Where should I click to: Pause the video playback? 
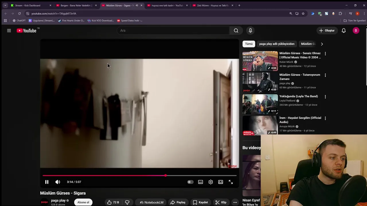pos(47,182)
